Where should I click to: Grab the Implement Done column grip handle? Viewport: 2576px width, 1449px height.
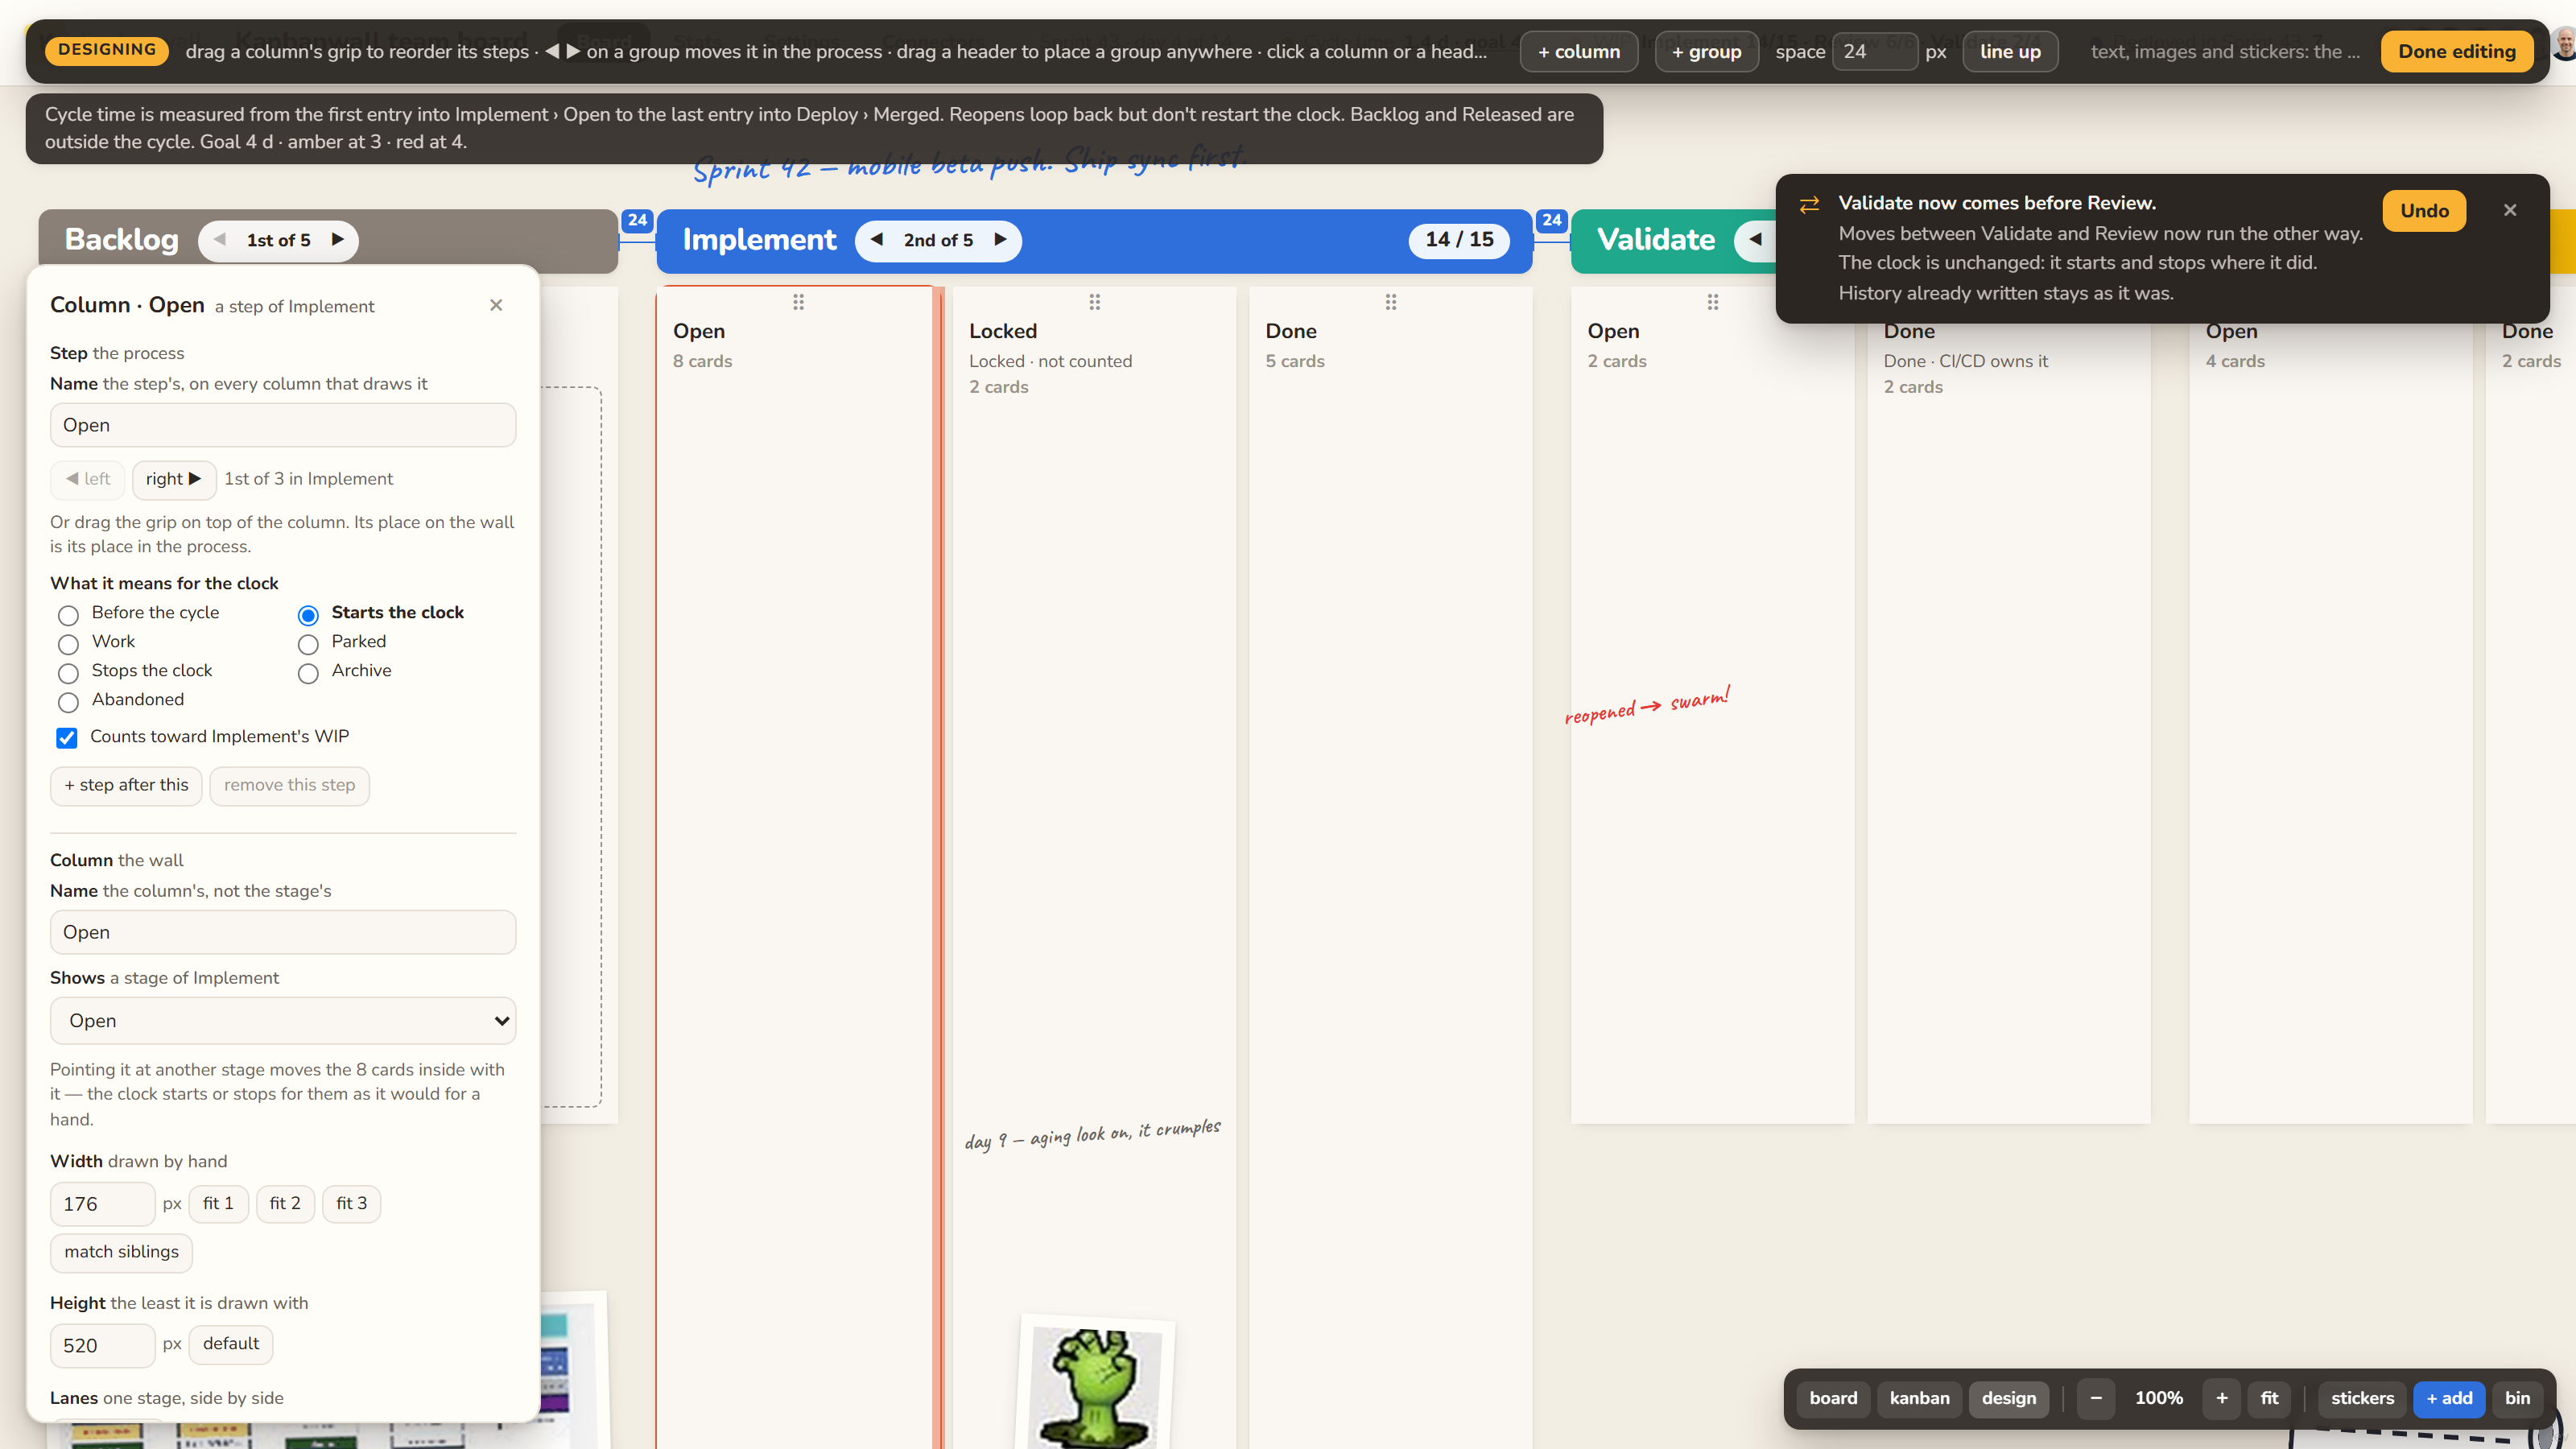[x=1391, y=301]
